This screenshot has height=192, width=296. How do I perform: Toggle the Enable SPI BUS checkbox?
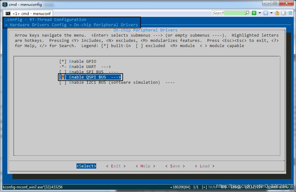pyautogui.click(x=63, y=72)
